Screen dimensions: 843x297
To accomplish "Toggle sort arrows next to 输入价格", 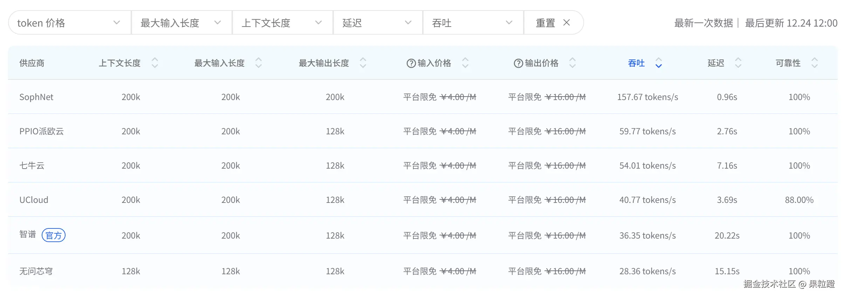I will click(465, 63).
